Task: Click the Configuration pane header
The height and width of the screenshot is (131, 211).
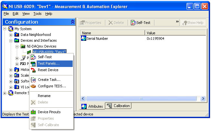Action: pyautogui.click(x=39, y=22)
